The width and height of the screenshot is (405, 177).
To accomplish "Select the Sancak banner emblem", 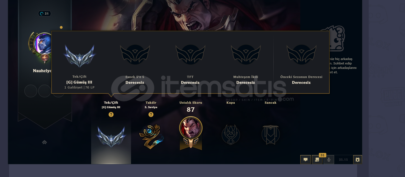I will 271,135.
